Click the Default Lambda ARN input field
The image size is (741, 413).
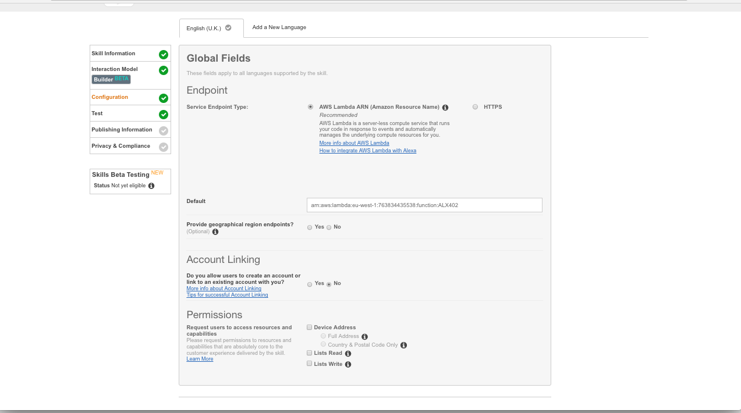pos(424,205)
